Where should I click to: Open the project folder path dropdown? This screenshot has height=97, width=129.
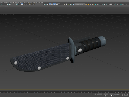(x=80, y=4)
